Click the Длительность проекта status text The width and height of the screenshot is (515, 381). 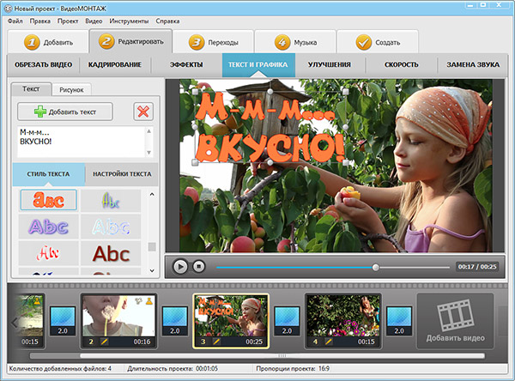point(173,368)
